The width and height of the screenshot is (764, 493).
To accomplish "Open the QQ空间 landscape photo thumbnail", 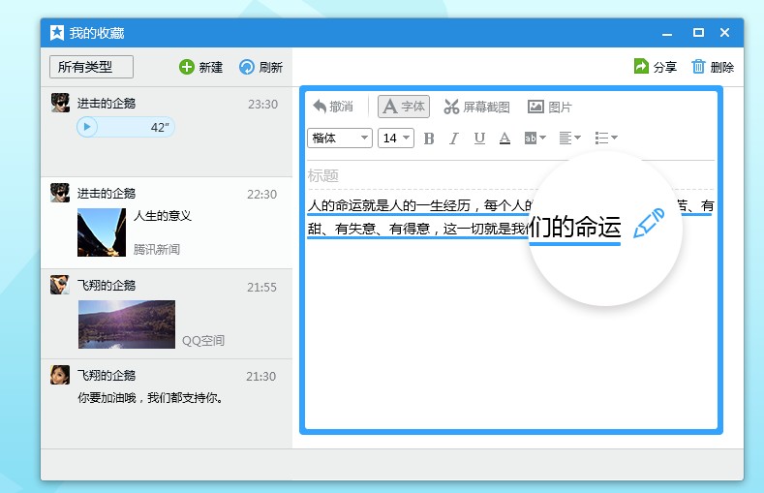I will coord(127,324).
